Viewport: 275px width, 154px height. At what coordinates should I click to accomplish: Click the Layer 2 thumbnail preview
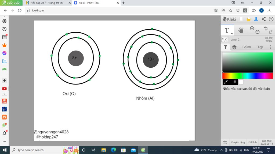point(225,40)
